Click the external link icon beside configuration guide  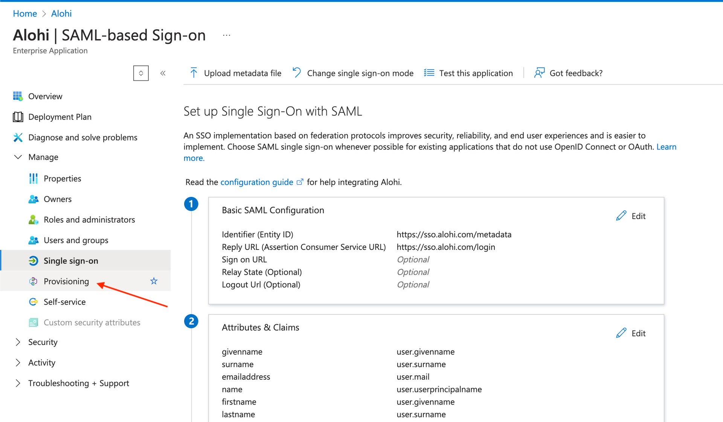300,182
